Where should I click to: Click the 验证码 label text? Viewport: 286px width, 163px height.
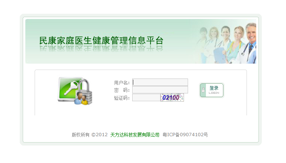(122, 98)
